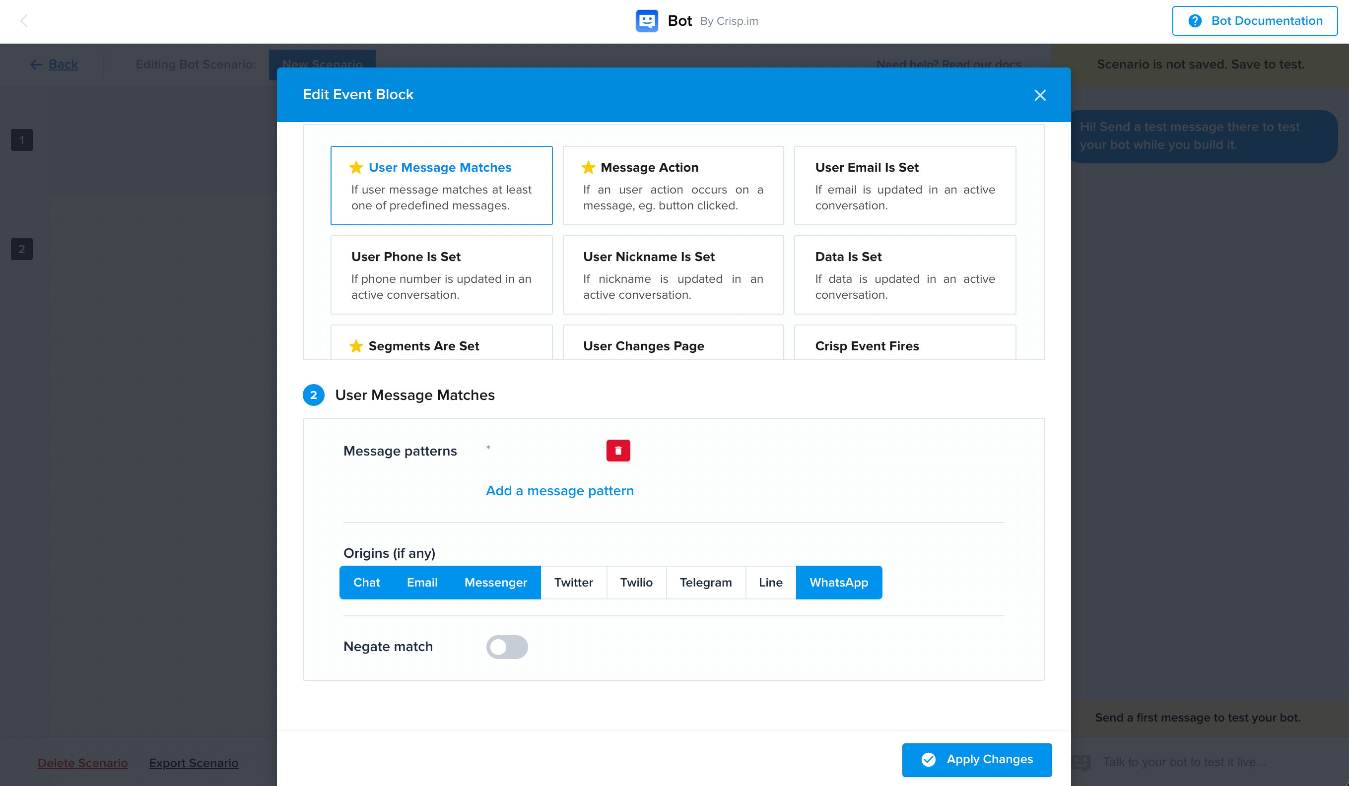The image size is (1349, 786).
Task: Click the back arrow icon beside Back
Action: click(x=36, y=65)
